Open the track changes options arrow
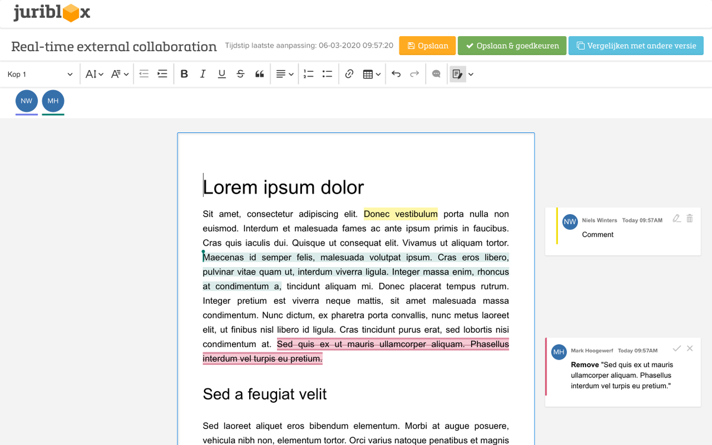Image resolution: width=712 pixels, height=445 pixels. (471, 74)
